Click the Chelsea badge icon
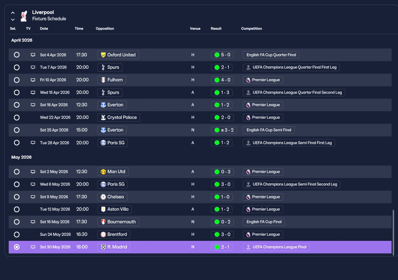Image resolution: width=398 pixels, height=280 pixels. [103, 197]
